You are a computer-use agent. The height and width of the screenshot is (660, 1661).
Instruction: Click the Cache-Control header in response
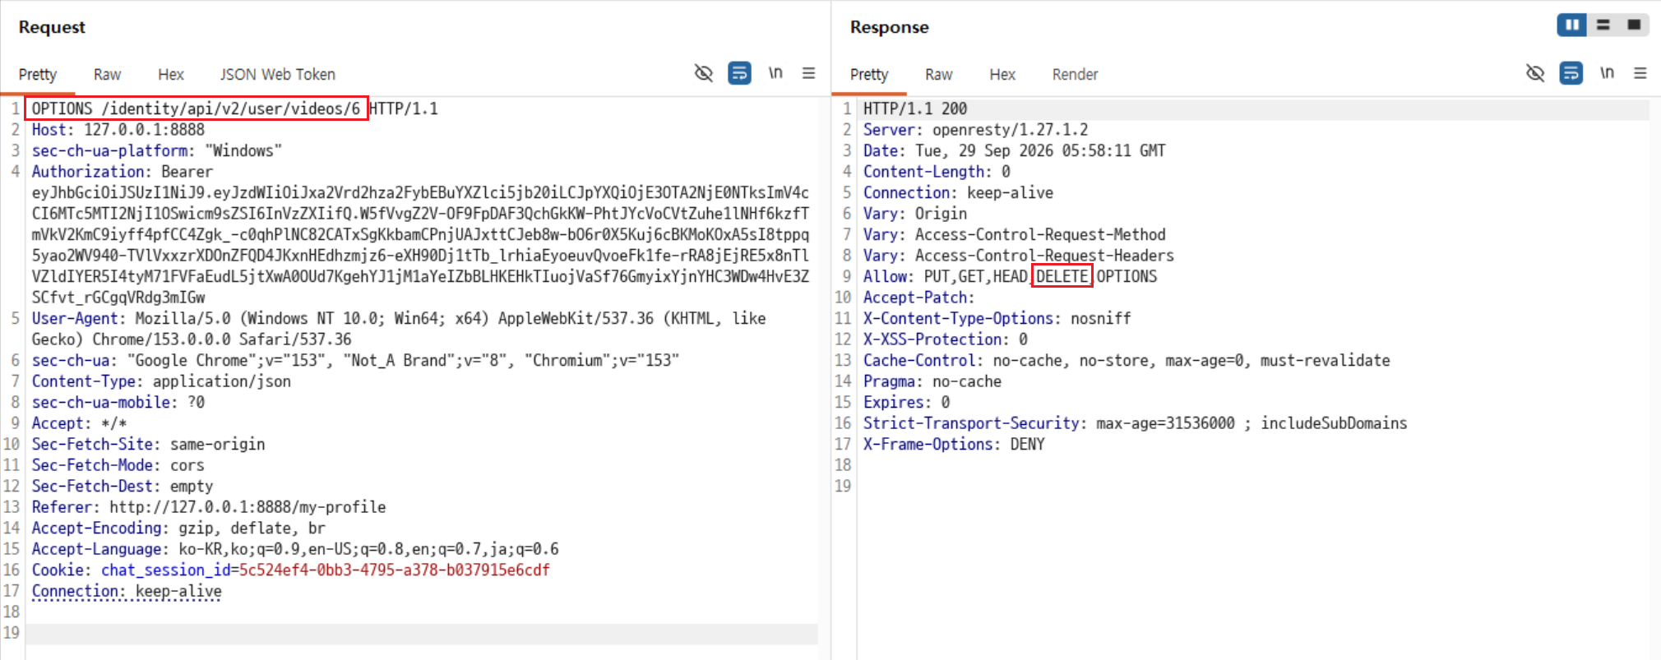(1127, 360)
